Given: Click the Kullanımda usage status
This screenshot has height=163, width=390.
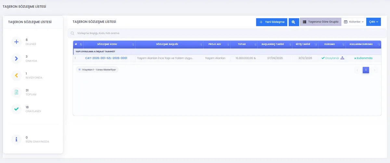Looking at the screenshot, I should [x=363, y=58].
